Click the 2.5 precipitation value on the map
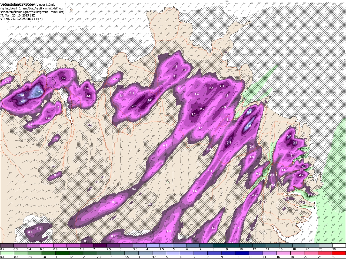 point(88,96)
